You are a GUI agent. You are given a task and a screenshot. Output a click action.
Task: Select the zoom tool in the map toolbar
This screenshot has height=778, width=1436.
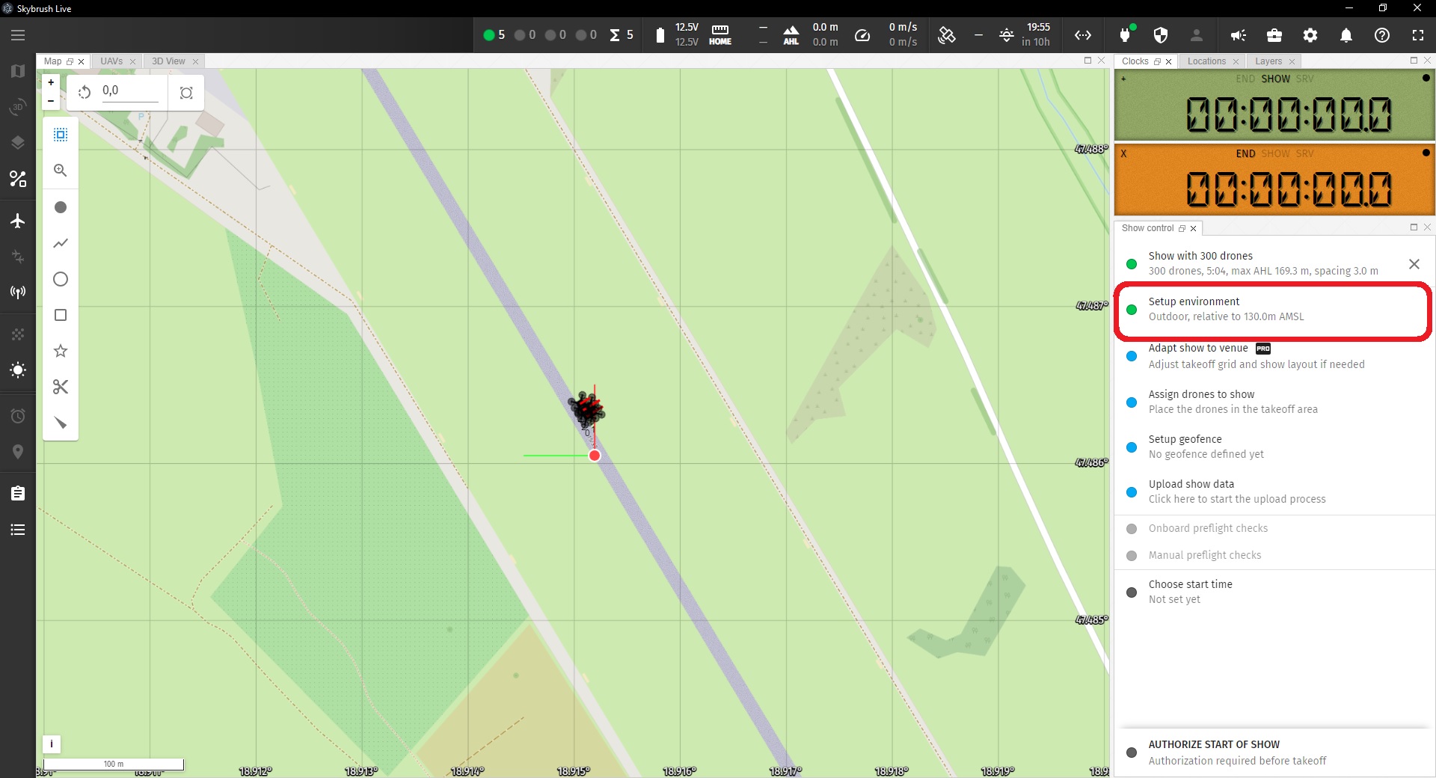click(x=59, y=171)
